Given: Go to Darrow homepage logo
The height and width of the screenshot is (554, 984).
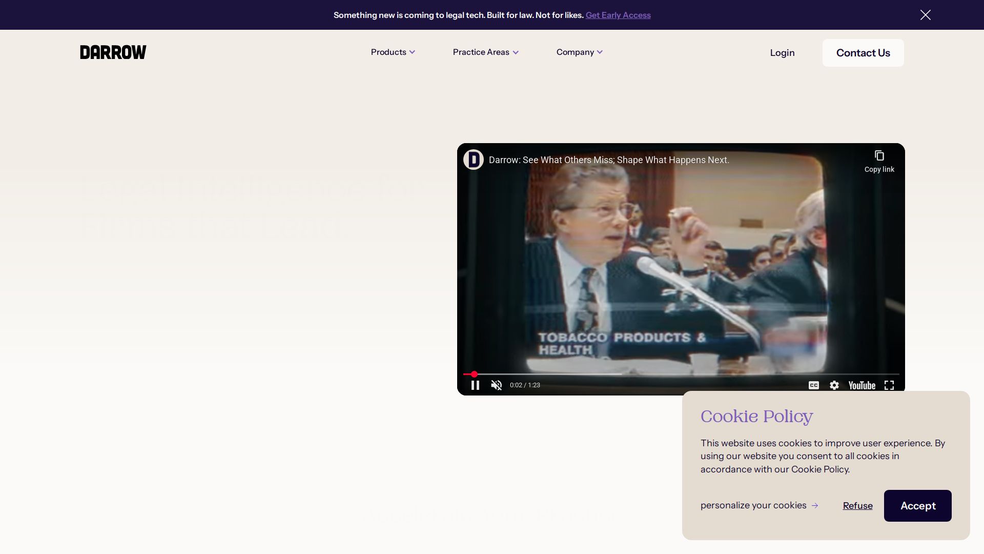Looking at the screenshot, I should coord(113,52).
